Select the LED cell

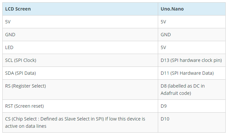point(80,47)
